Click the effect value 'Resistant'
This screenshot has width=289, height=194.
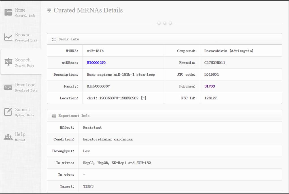[x=92, y=127]
